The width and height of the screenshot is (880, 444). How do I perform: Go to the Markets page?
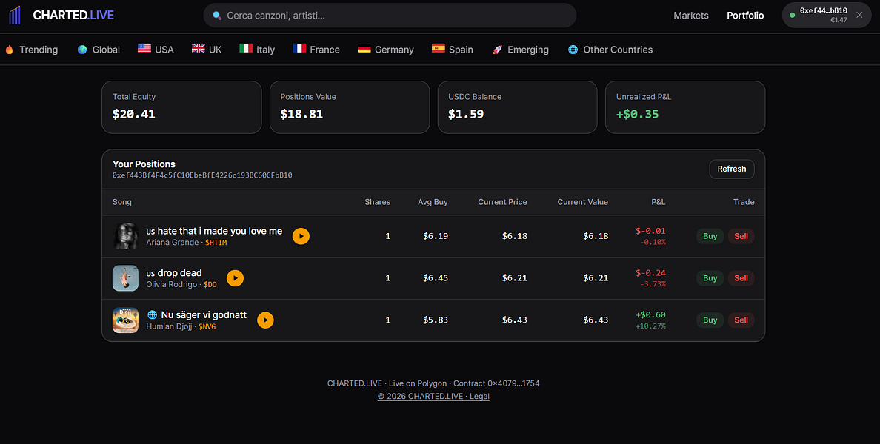point(691,15)
